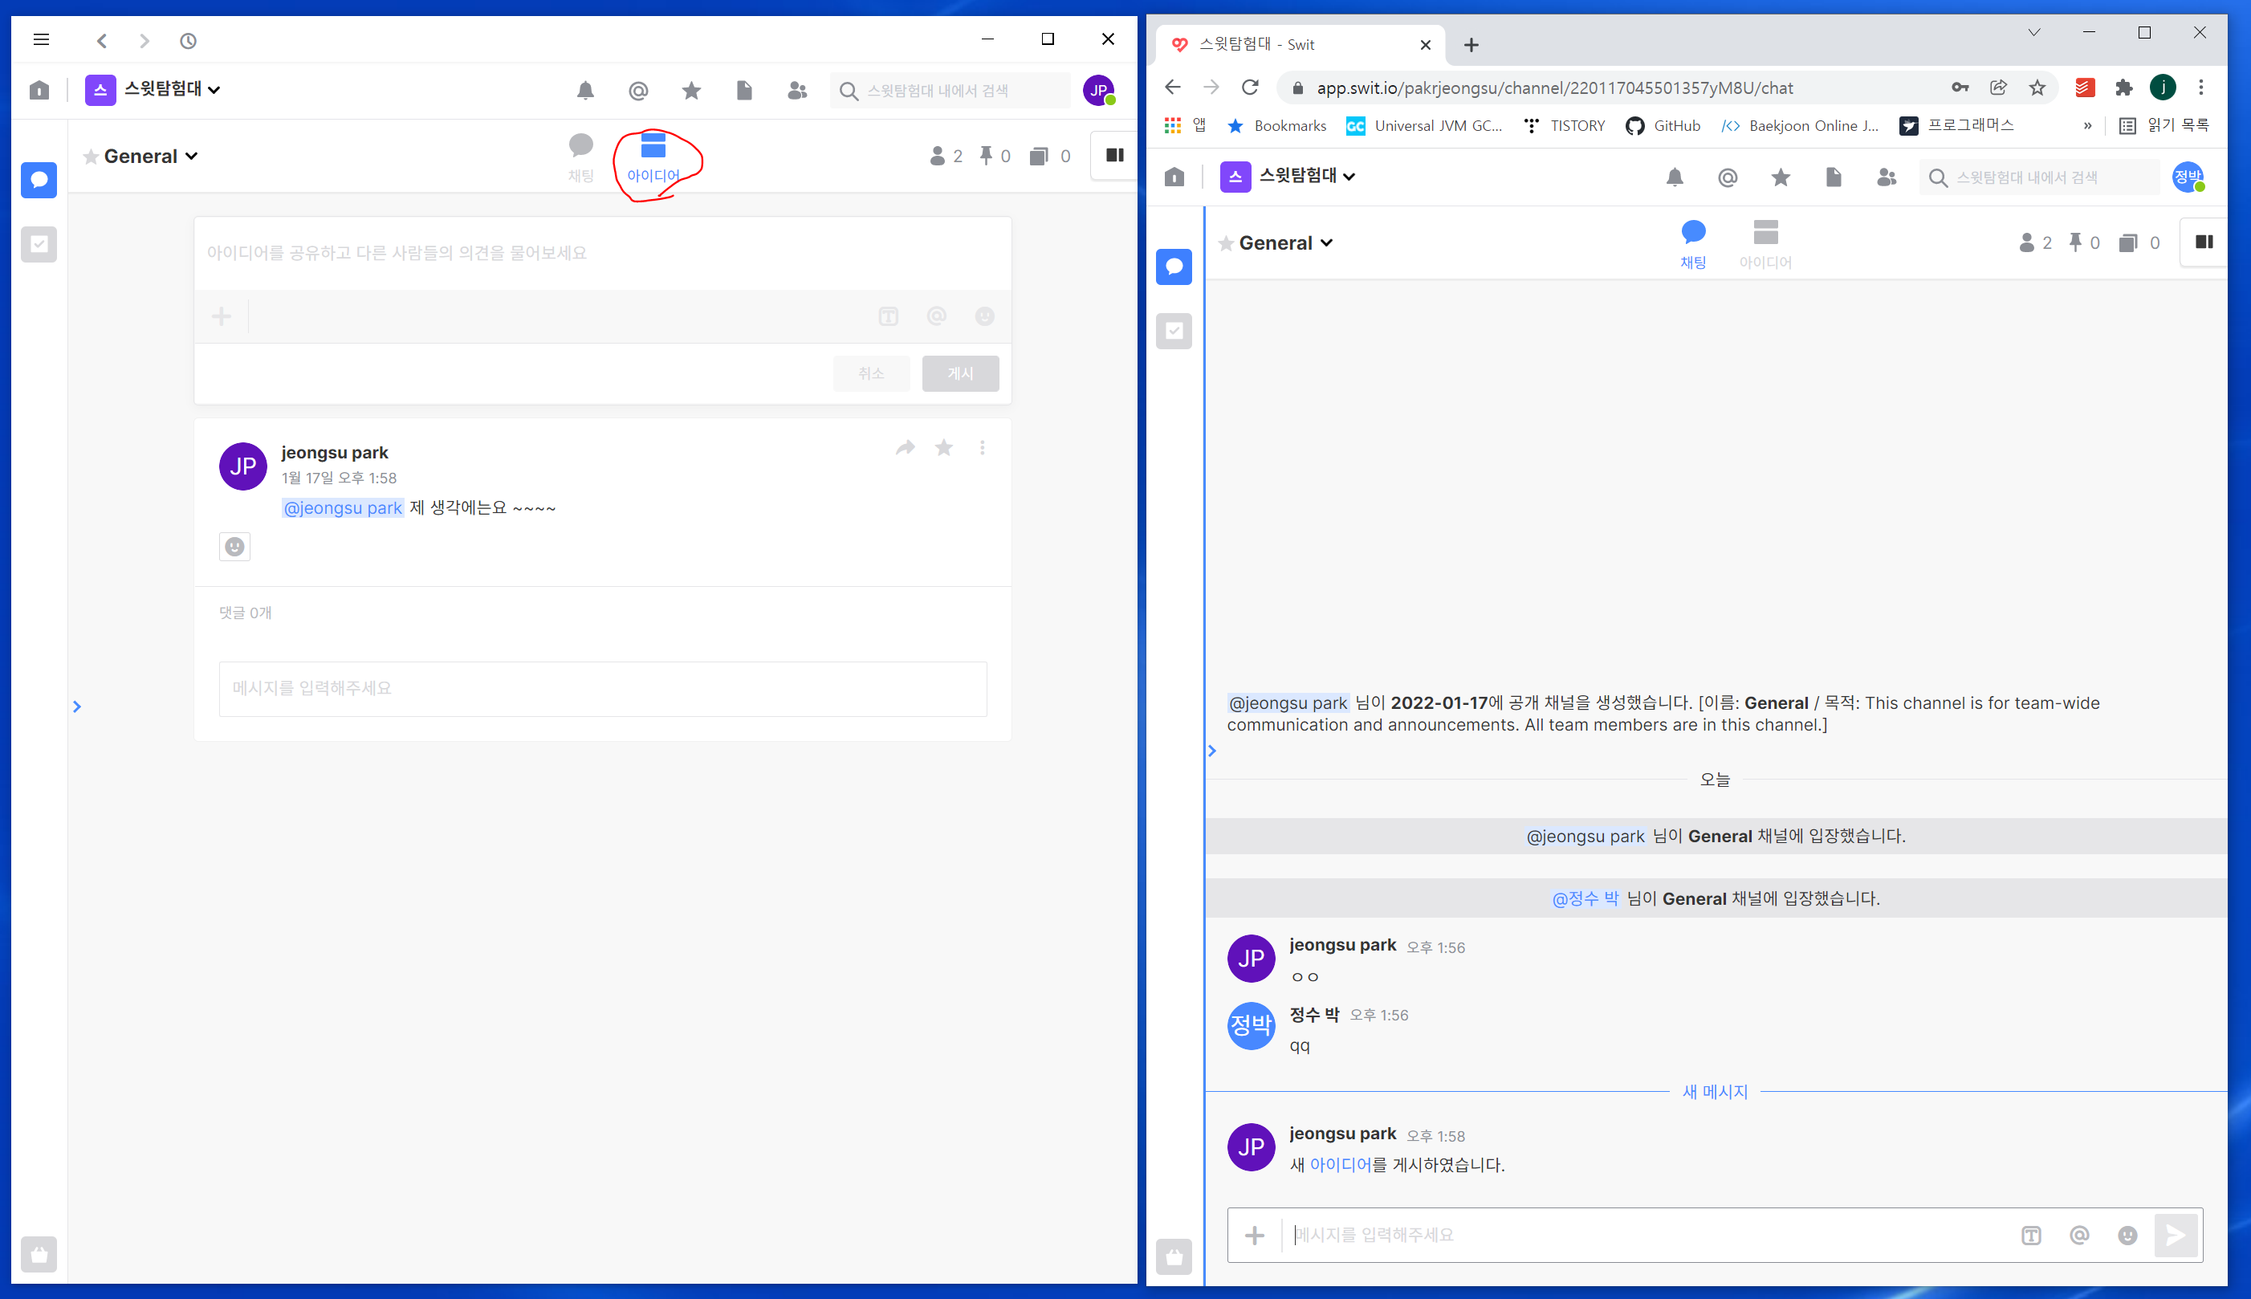Screen dimensions: 2251x1299
Task: Open the General channel dropdown in browser window
Action: [1326, 242]
